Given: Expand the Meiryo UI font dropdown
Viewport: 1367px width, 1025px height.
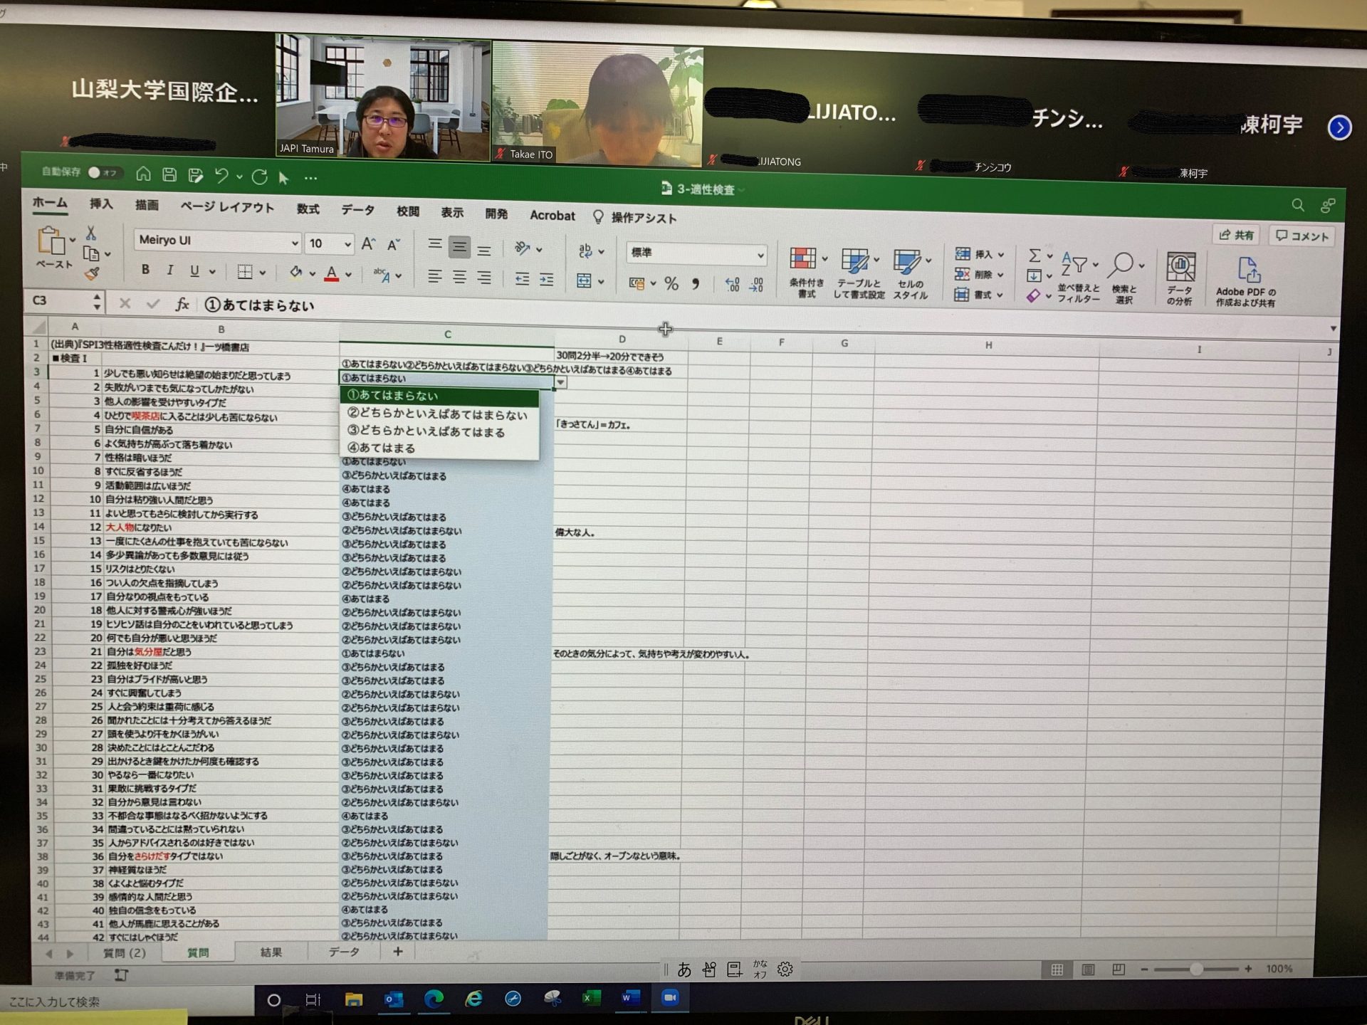Looking at the screenshot, I should pyautogui.click(x=294, y=243).
